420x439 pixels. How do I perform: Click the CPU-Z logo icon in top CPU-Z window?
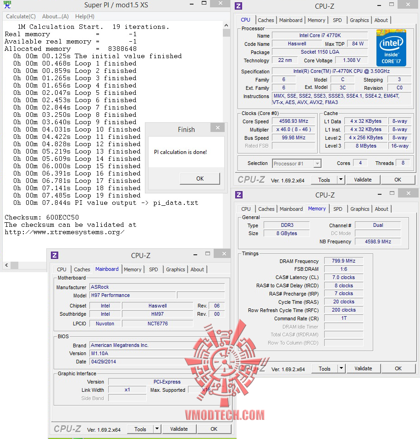[x=238, y=6]
